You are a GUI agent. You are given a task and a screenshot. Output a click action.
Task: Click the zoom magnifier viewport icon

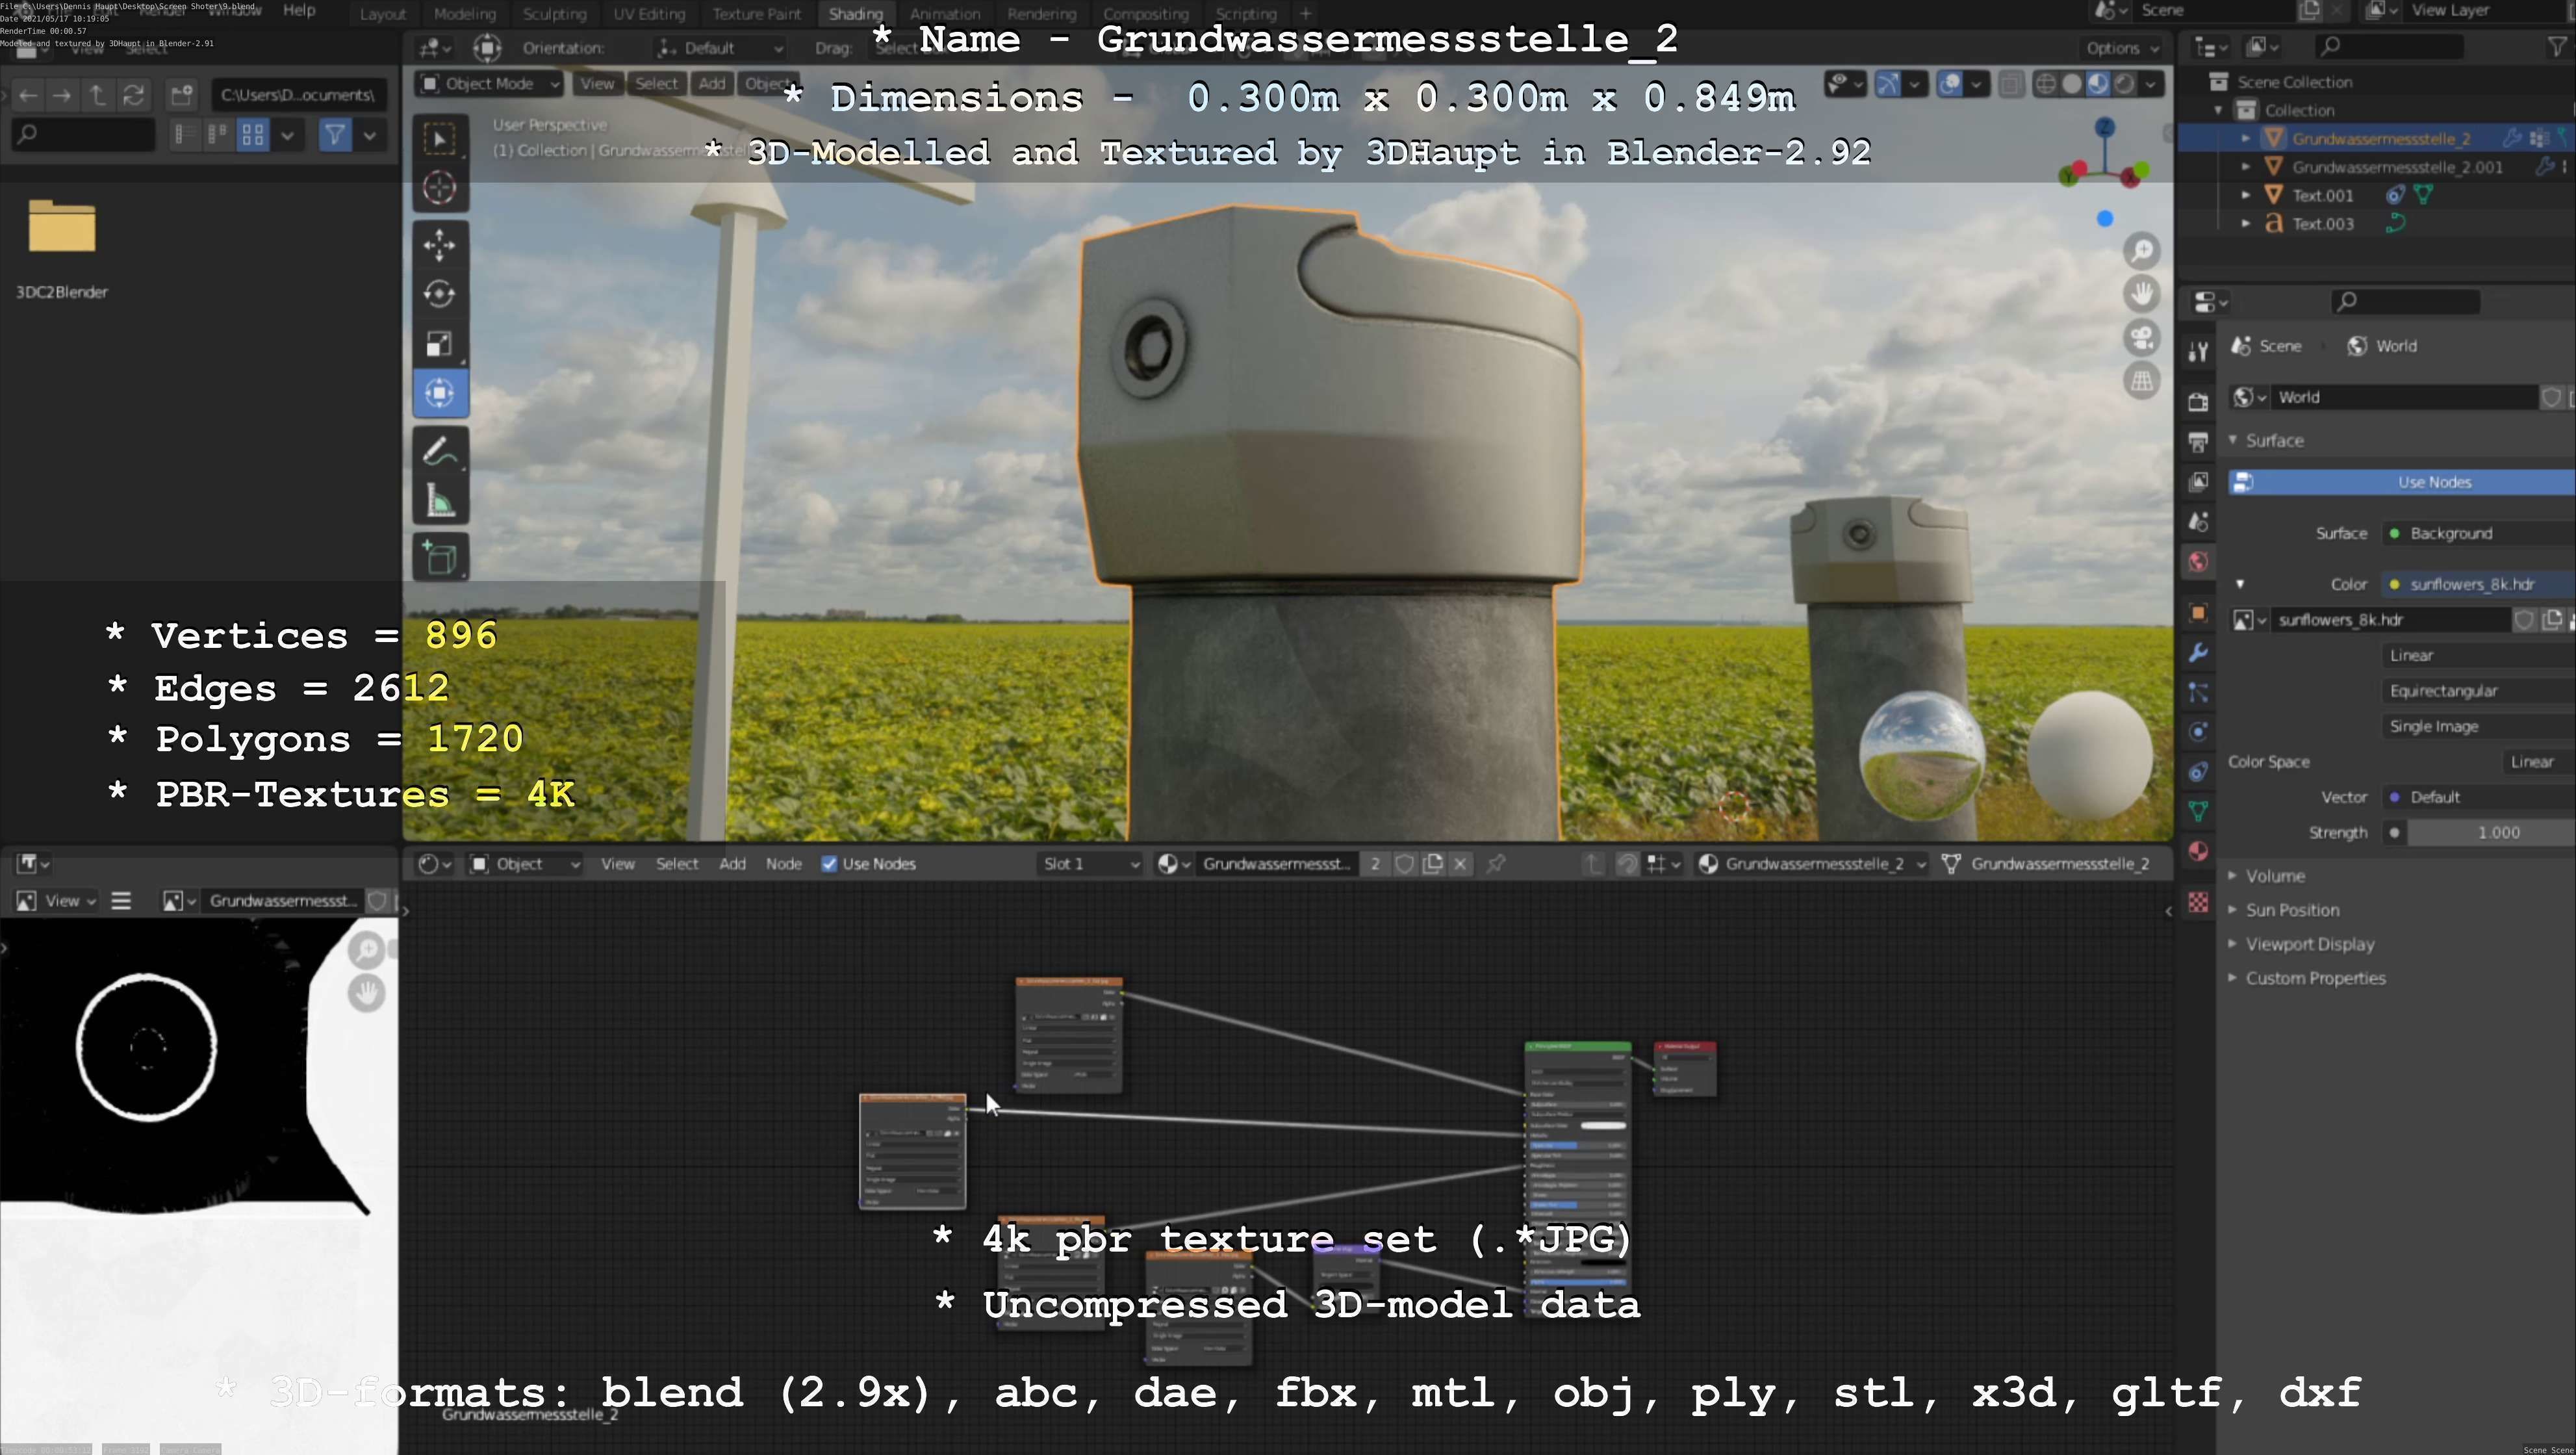(2142, 250)
